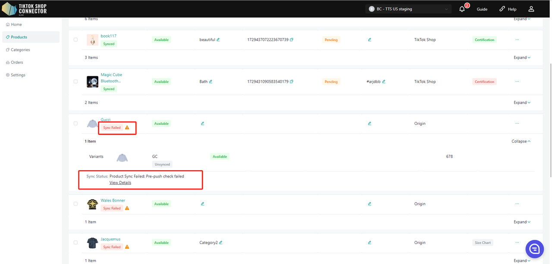Copy the product ID 1729437072223670739
Viewport: 552px width, 264px height.
click(x=292, y=40)
